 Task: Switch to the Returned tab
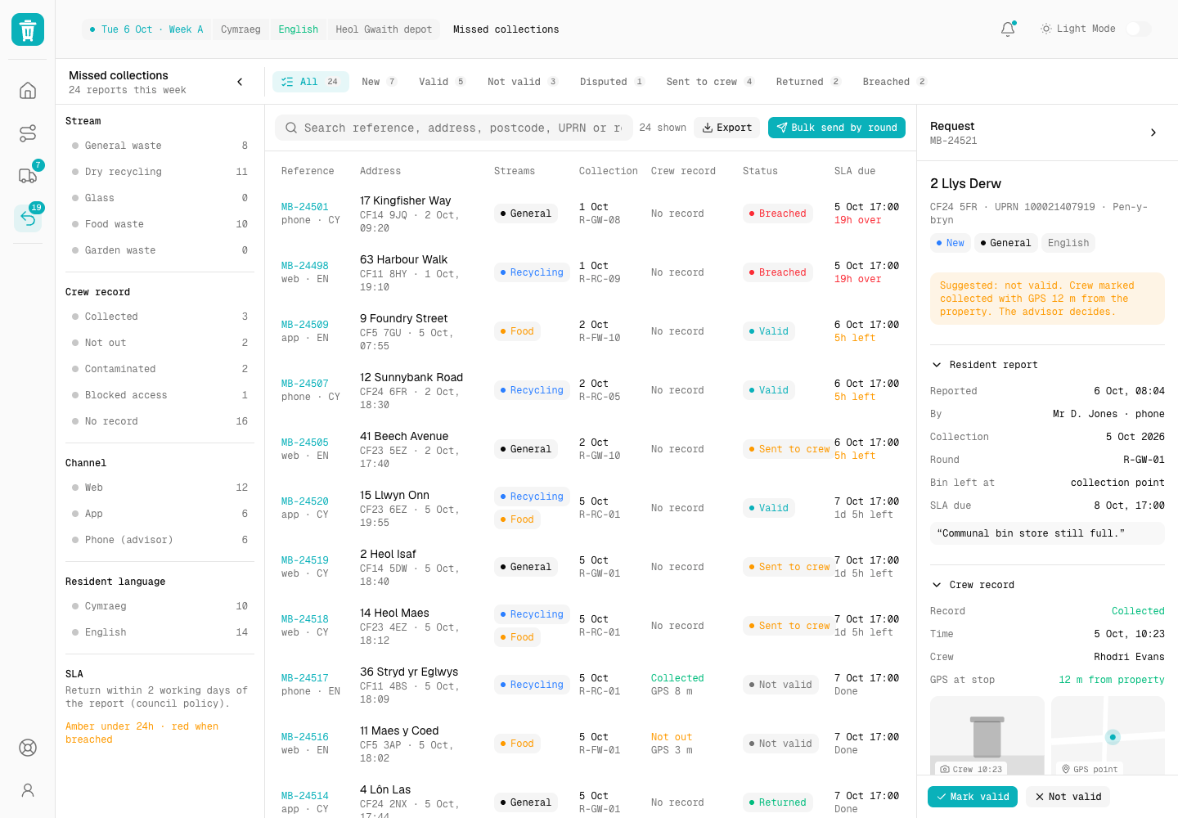(808, 82)
